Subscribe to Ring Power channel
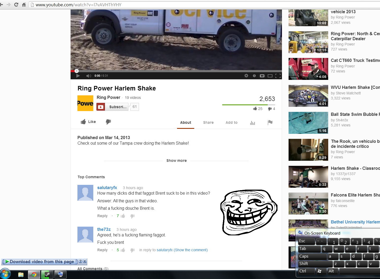Image resolution: width=380 pixels, height=279 pixels. pyautogui.click(x=112, y=107)
